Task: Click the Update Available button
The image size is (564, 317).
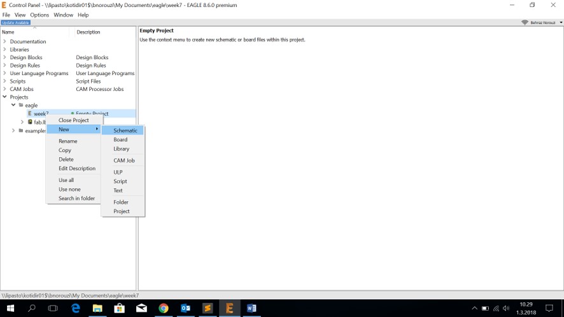Action: 15,22
